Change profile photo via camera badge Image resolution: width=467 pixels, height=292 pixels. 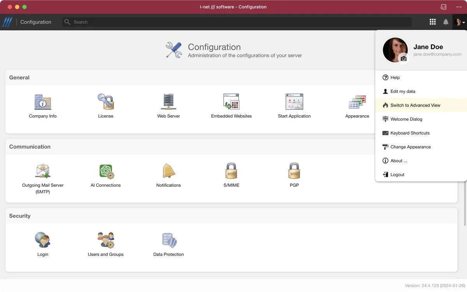(404, 58)
